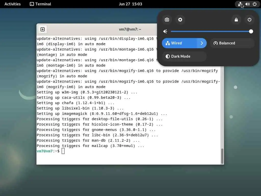
Task: Open power options in quick settings panel
Action: point(249,20)
